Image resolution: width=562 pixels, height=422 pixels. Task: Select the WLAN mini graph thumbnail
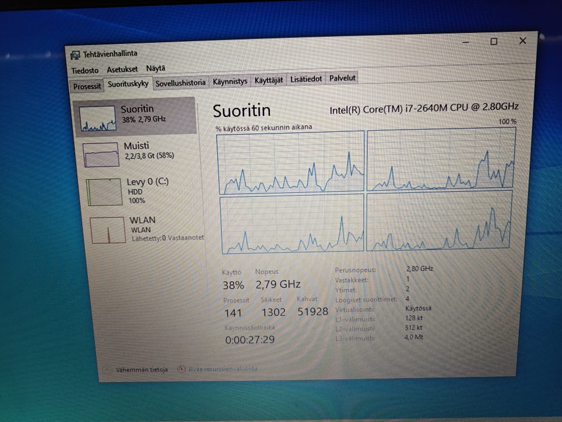(x=108, y=230)
